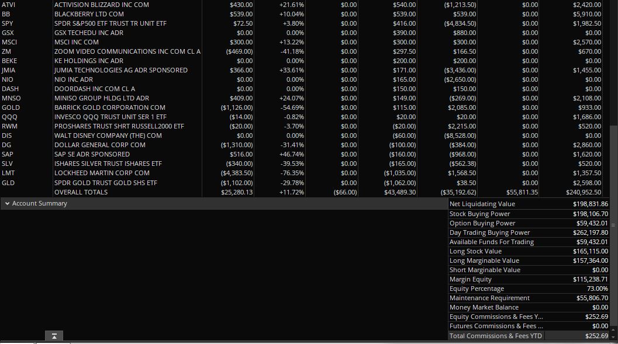
Task: Click the Net Liquidating Value row
Action: point(529,204)
